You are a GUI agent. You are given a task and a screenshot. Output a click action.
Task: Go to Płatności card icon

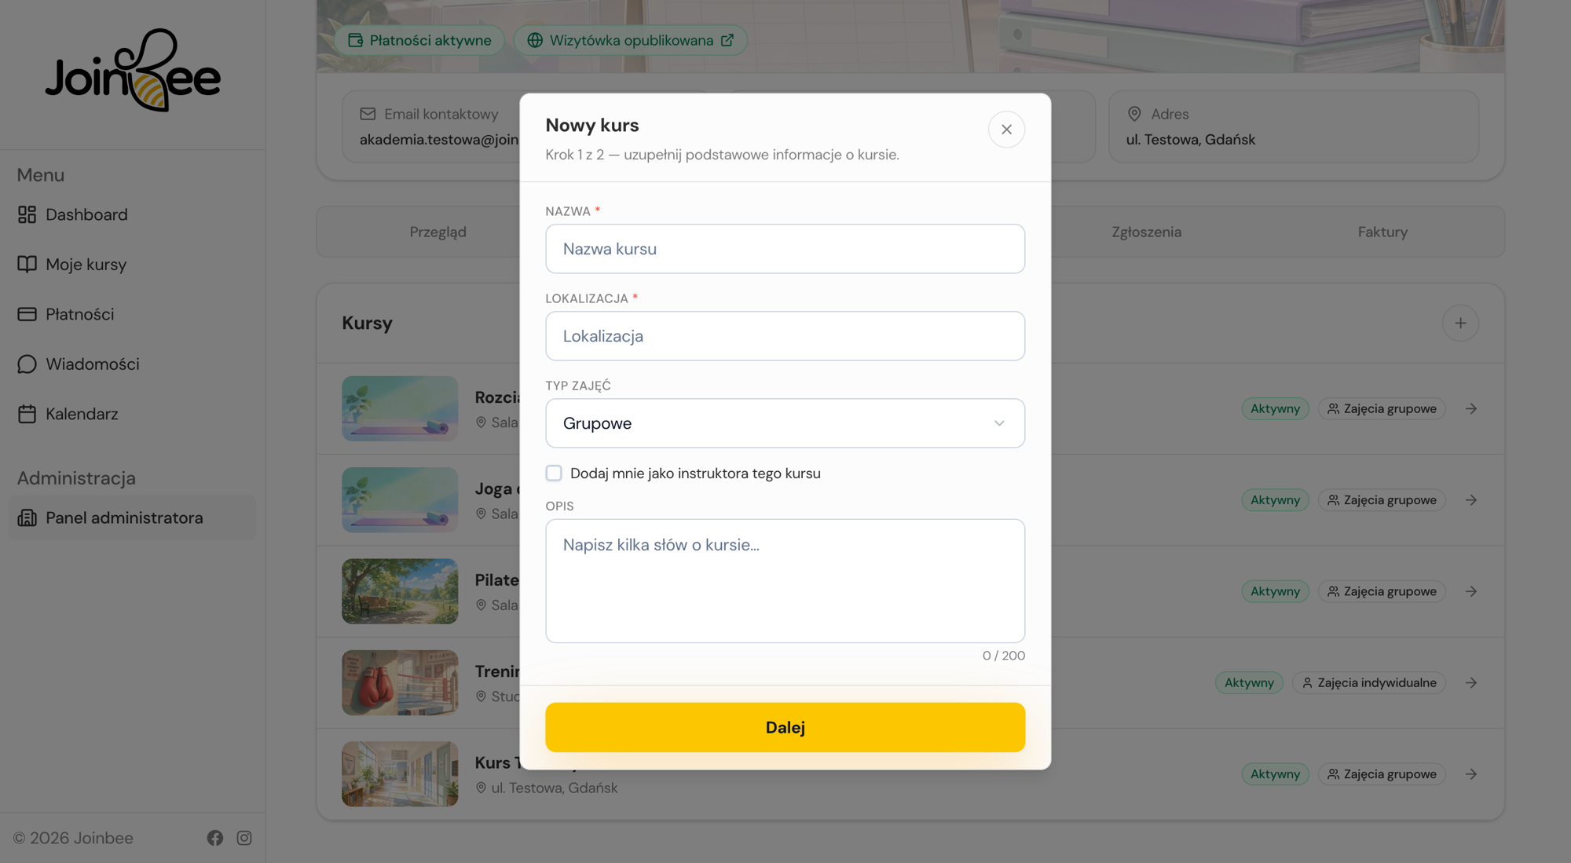pos(27,314)
